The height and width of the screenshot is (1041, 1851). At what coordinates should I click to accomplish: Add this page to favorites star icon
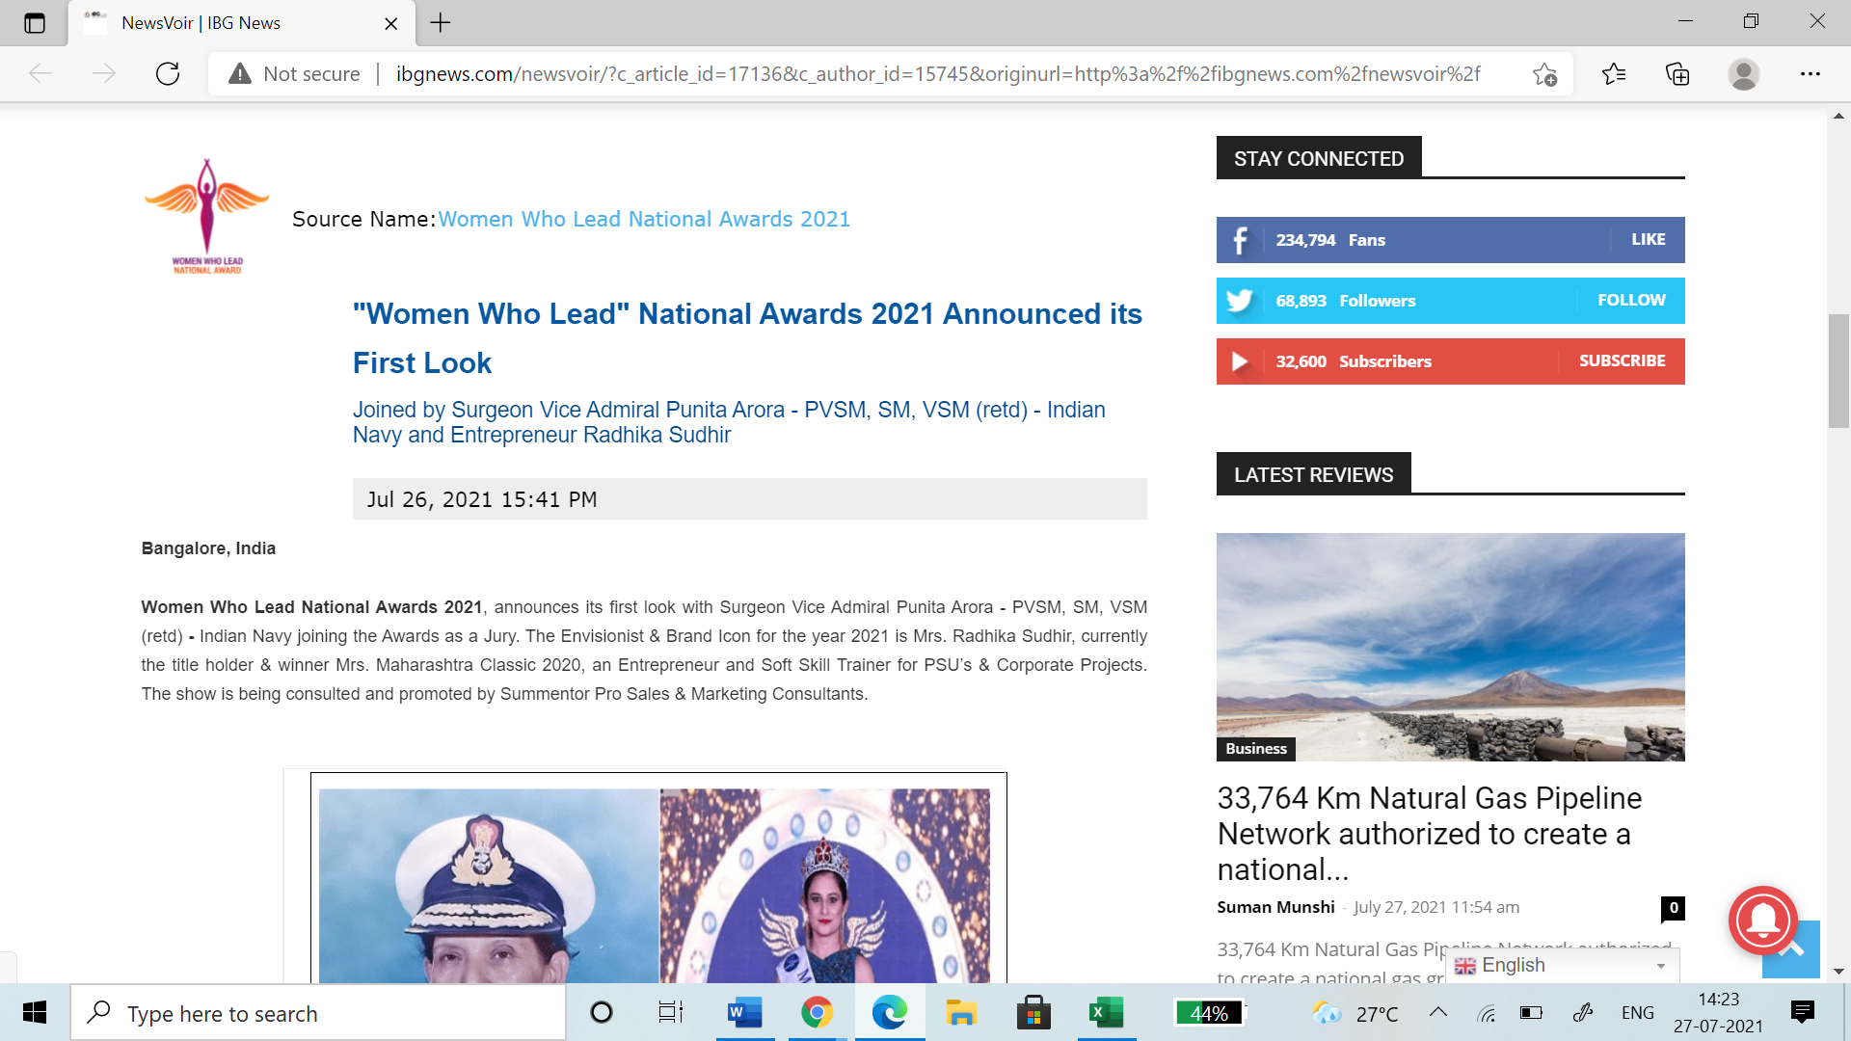[1544, 74]
